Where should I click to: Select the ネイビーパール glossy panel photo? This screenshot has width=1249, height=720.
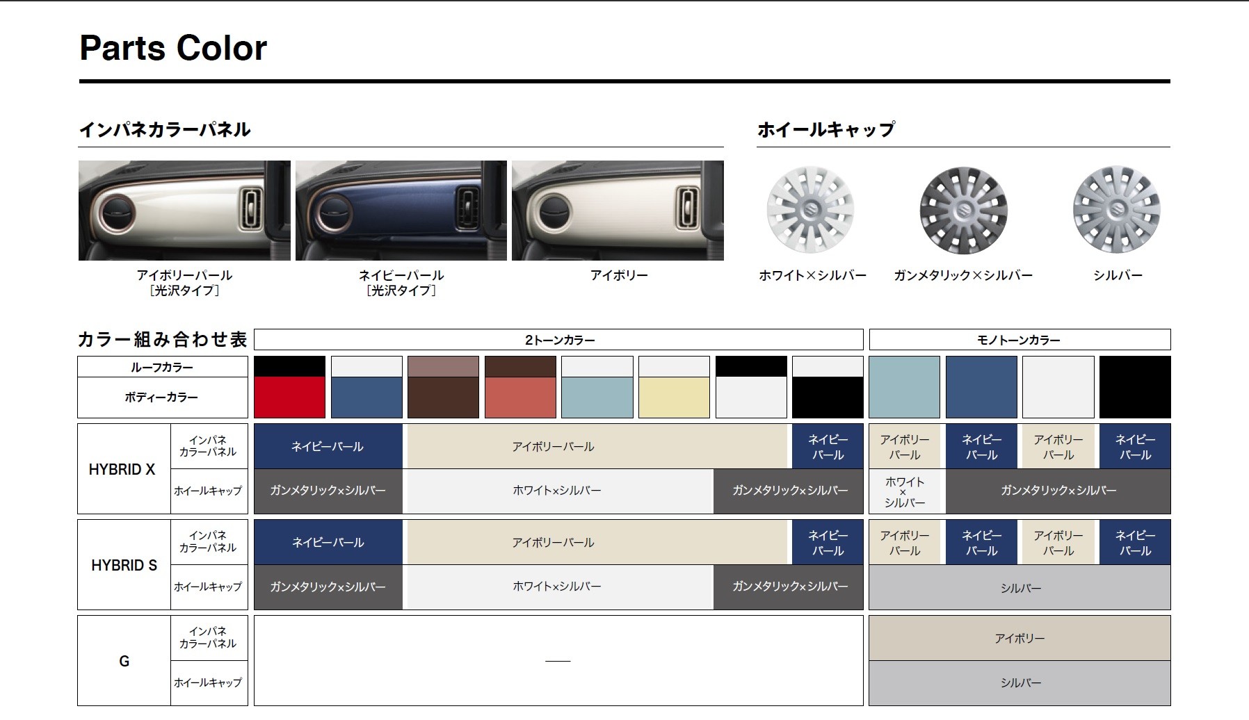[x=401, y=211]
